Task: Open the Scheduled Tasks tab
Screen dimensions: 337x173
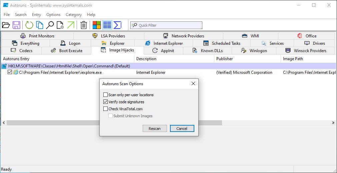Action: pos(222,43)
